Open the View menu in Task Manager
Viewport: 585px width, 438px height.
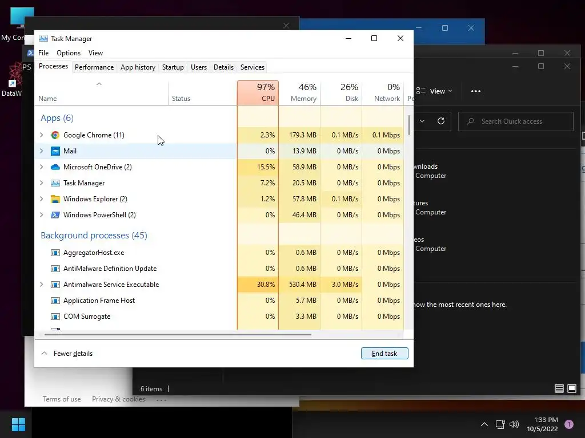tap(95, 53)
